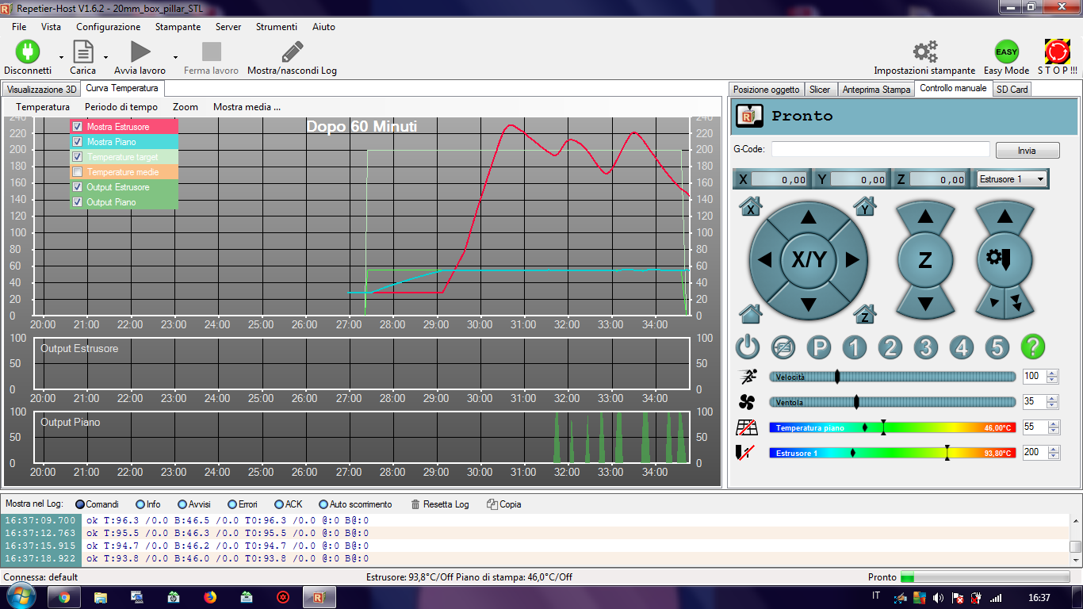Expand the Carica dropdown arrow

coord(105,57)
